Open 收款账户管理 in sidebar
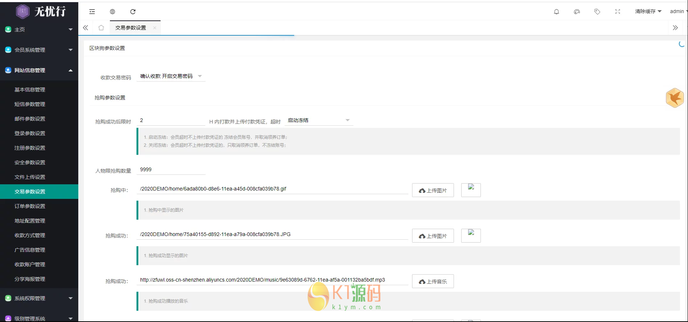Viewport: 688px width, 322px height. click(x=39, y=264)
